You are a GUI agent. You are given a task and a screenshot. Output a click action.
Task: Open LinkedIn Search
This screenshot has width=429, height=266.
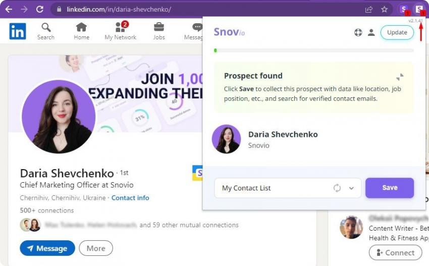click(46, 31)
